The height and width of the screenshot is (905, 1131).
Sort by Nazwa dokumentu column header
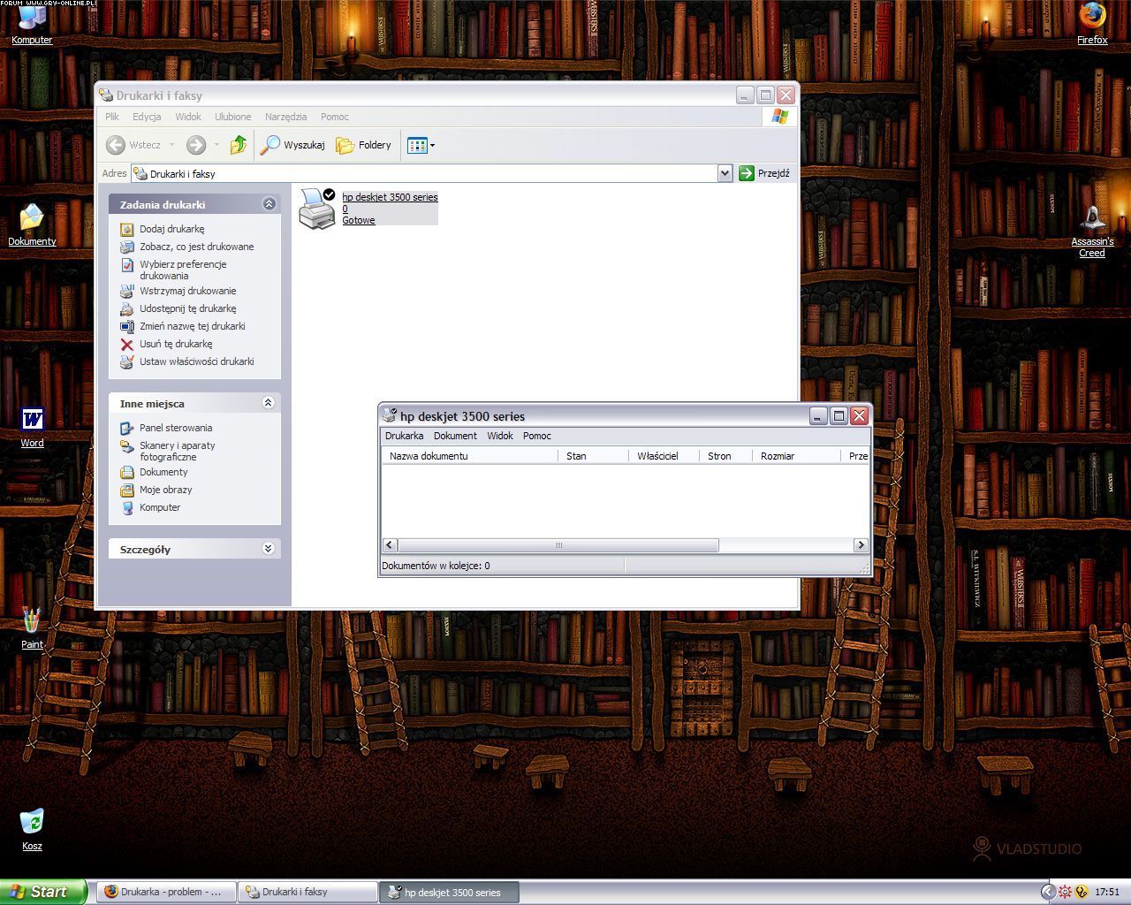point(470,456)
